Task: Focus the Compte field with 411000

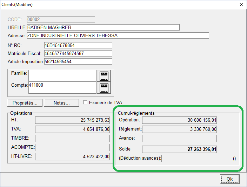Action: pos(62,88)
